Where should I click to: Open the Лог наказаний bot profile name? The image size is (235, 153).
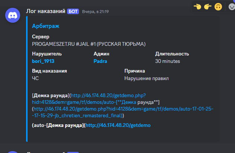[46, 11]
